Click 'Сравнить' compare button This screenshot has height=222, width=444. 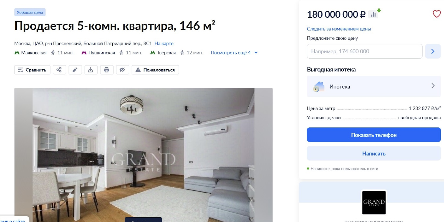click(32, 70)
